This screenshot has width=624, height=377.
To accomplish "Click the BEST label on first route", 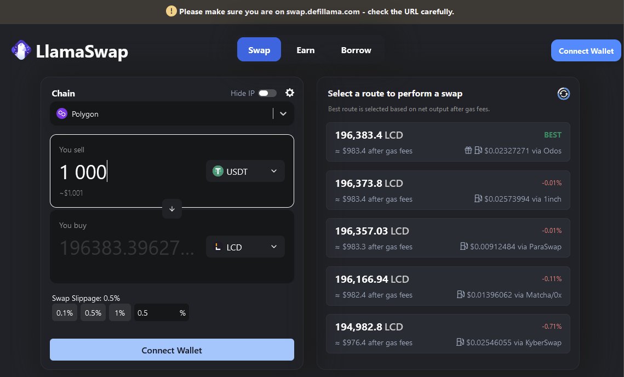I will (x=553, y=135).
